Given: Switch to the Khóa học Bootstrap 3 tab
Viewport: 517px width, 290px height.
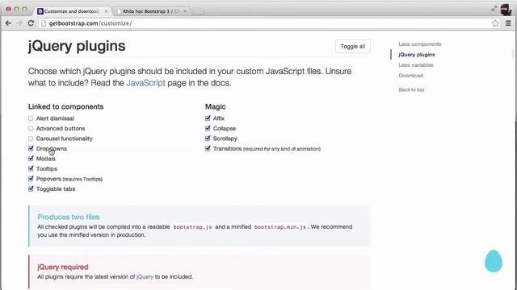Looking at the screenshot, I should (151, 11).
